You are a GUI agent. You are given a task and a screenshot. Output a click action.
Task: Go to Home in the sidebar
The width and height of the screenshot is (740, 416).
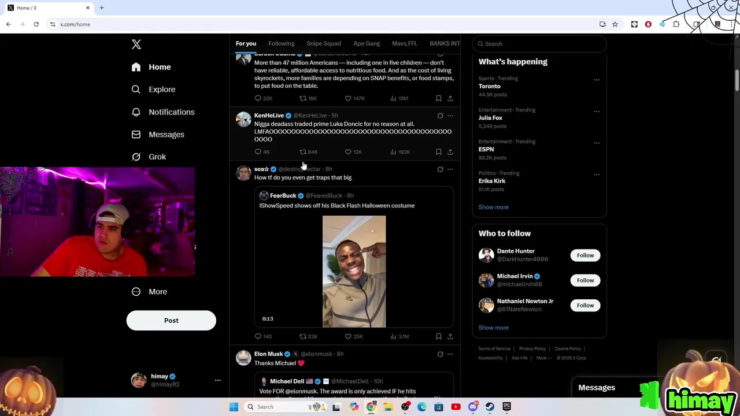coord(151,67)
